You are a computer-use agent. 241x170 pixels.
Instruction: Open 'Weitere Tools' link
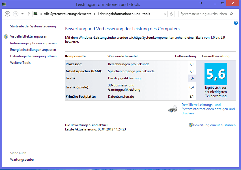tap(20, 63)
